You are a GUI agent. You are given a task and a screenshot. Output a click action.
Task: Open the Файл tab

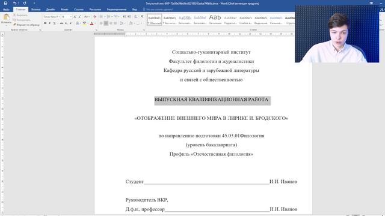coord(7,10)
